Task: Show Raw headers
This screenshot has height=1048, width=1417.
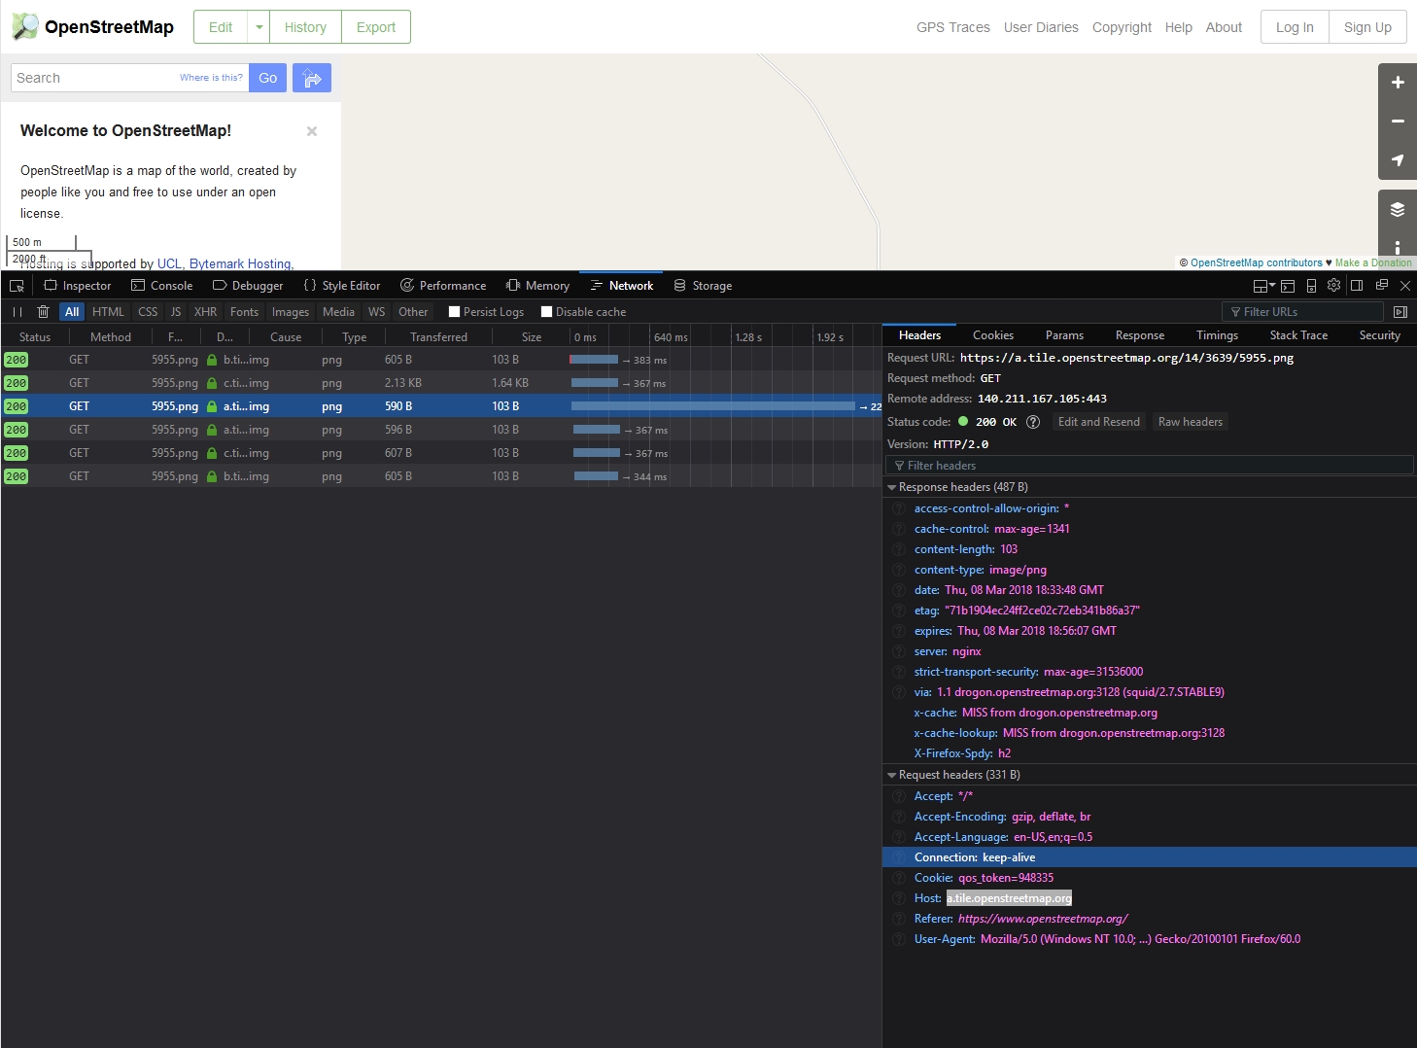Action: [1190, 422]
